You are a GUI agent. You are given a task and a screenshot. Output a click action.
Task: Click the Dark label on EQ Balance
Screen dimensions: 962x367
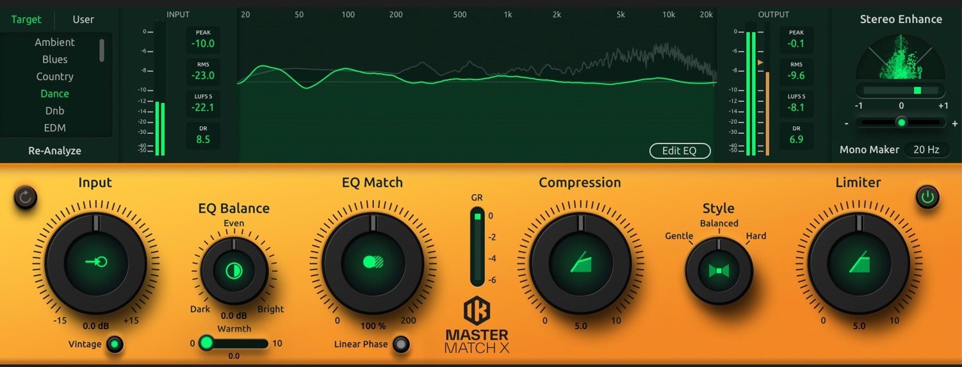(x=200, y=309)
